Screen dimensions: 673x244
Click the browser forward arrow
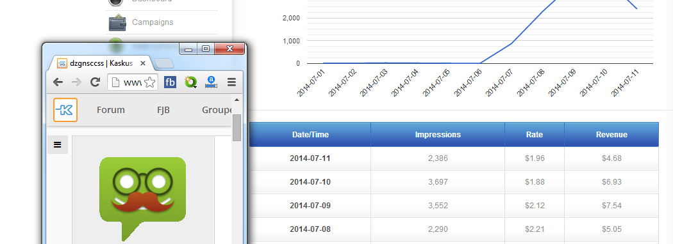point(76,82)
